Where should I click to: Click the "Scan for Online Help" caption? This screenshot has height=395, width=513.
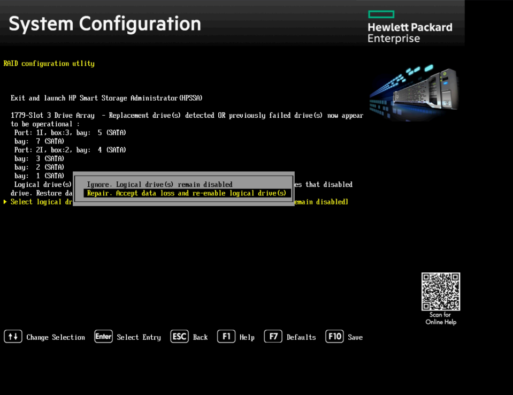(441, 318)
